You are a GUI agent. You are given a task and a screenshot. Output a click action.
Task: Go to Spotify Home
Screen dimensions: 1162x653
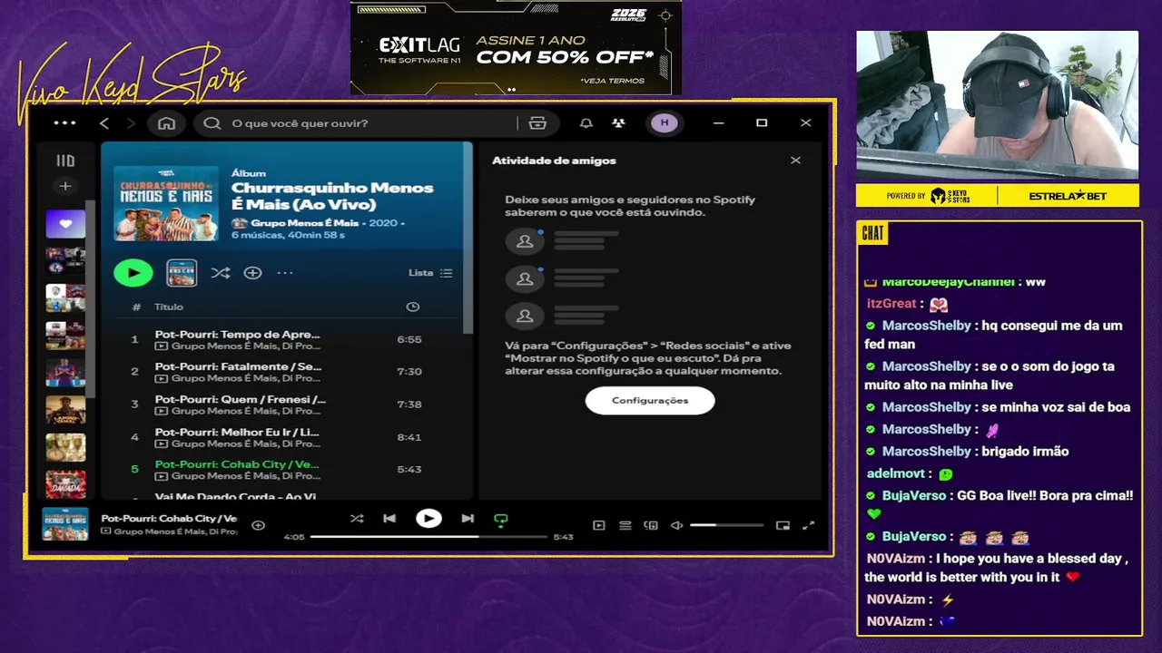(x=166, y=123)
